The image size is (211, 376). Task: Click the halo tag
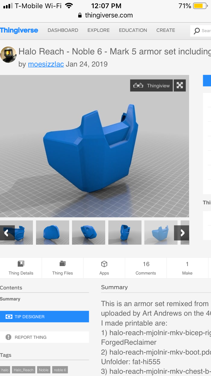pyautogui.click(x=5, y=370)
